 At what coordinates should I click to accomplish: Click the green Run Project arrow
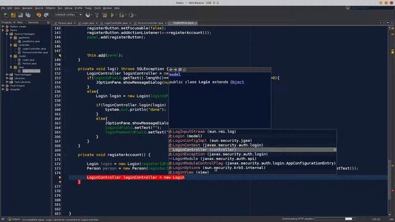click(112, 15)
